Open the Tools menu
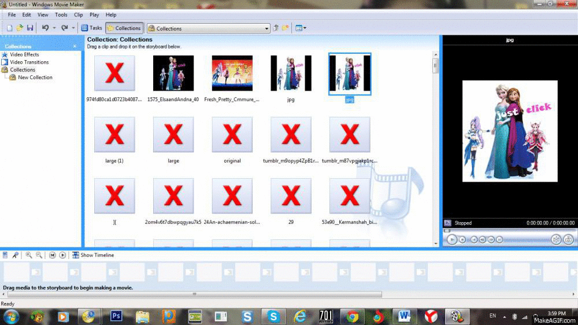This screenshot has width=578, height=325. (x=61, y=14)
